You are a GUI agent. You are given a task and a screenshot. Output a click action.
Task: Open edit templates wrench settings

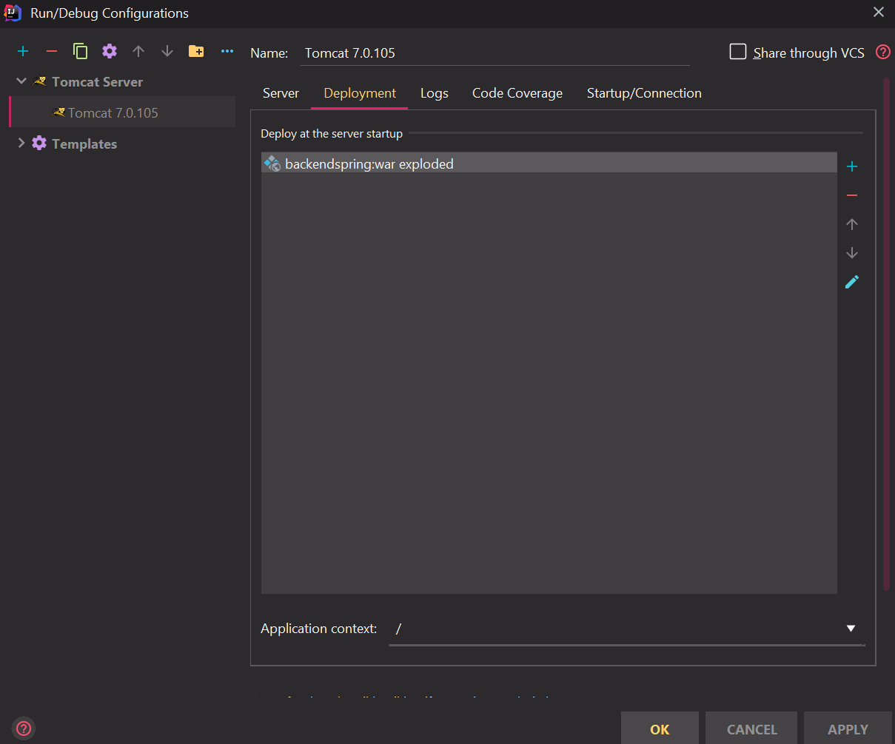tap(110, 51)
